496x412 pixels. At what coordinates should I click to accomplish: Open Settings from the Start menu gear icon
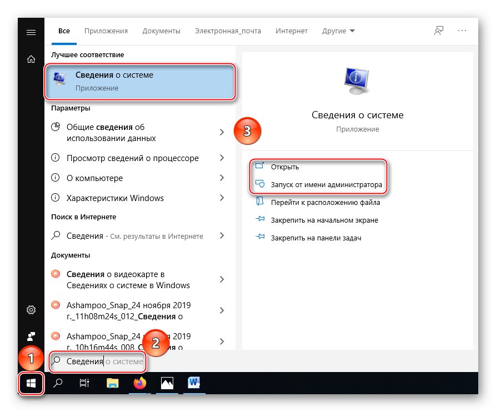click(x=31, y=310)
